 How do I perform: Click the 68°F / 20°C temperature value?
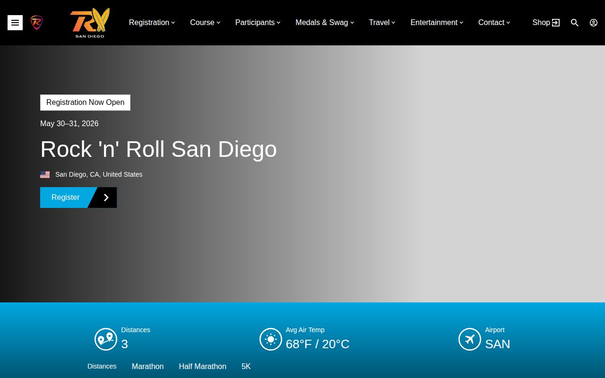tap(318, 344)
